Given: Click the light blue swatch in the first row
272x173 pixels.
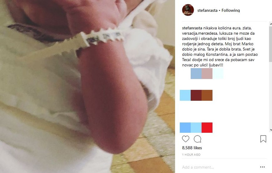Looking at the screenshot, I should coord(196,74).
